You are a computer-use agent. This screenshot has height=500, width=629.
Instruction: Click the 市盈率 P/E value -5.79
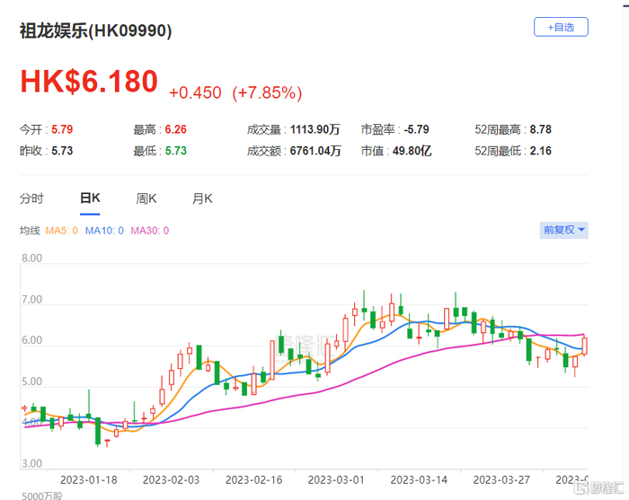coord(416,129)
